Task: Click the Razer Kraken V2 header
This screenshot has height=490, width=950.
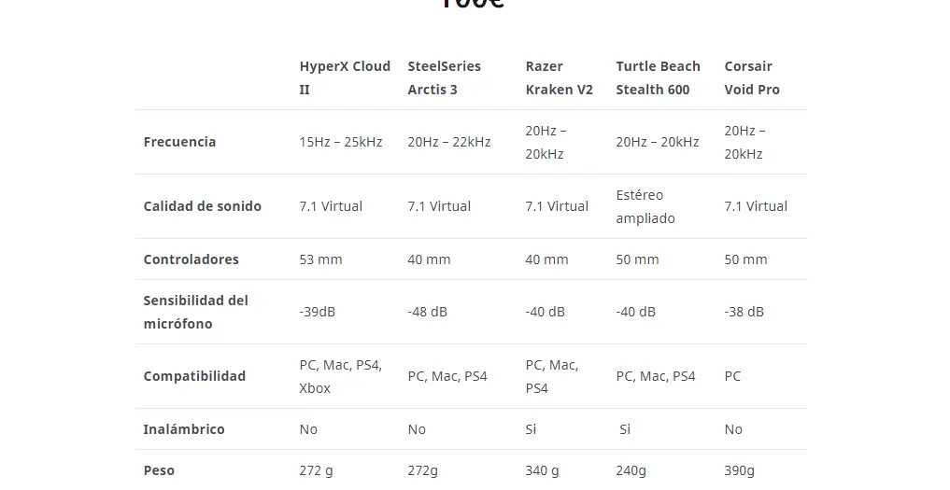Action: (559, 77)
